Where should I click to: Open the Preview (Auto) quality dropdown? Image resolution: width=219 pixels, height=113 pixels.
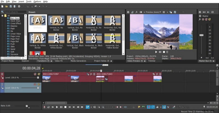(x=153, y=12)
